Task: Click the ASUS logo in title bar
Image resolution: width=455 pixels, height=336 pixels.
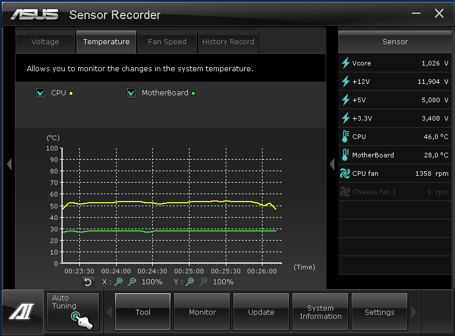Action: tap(34, 14)
